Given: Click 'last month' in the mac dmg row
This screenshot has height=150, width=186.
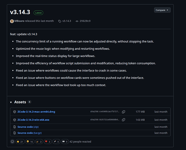Looking at the screenshot, I should (x=161, y=112).
